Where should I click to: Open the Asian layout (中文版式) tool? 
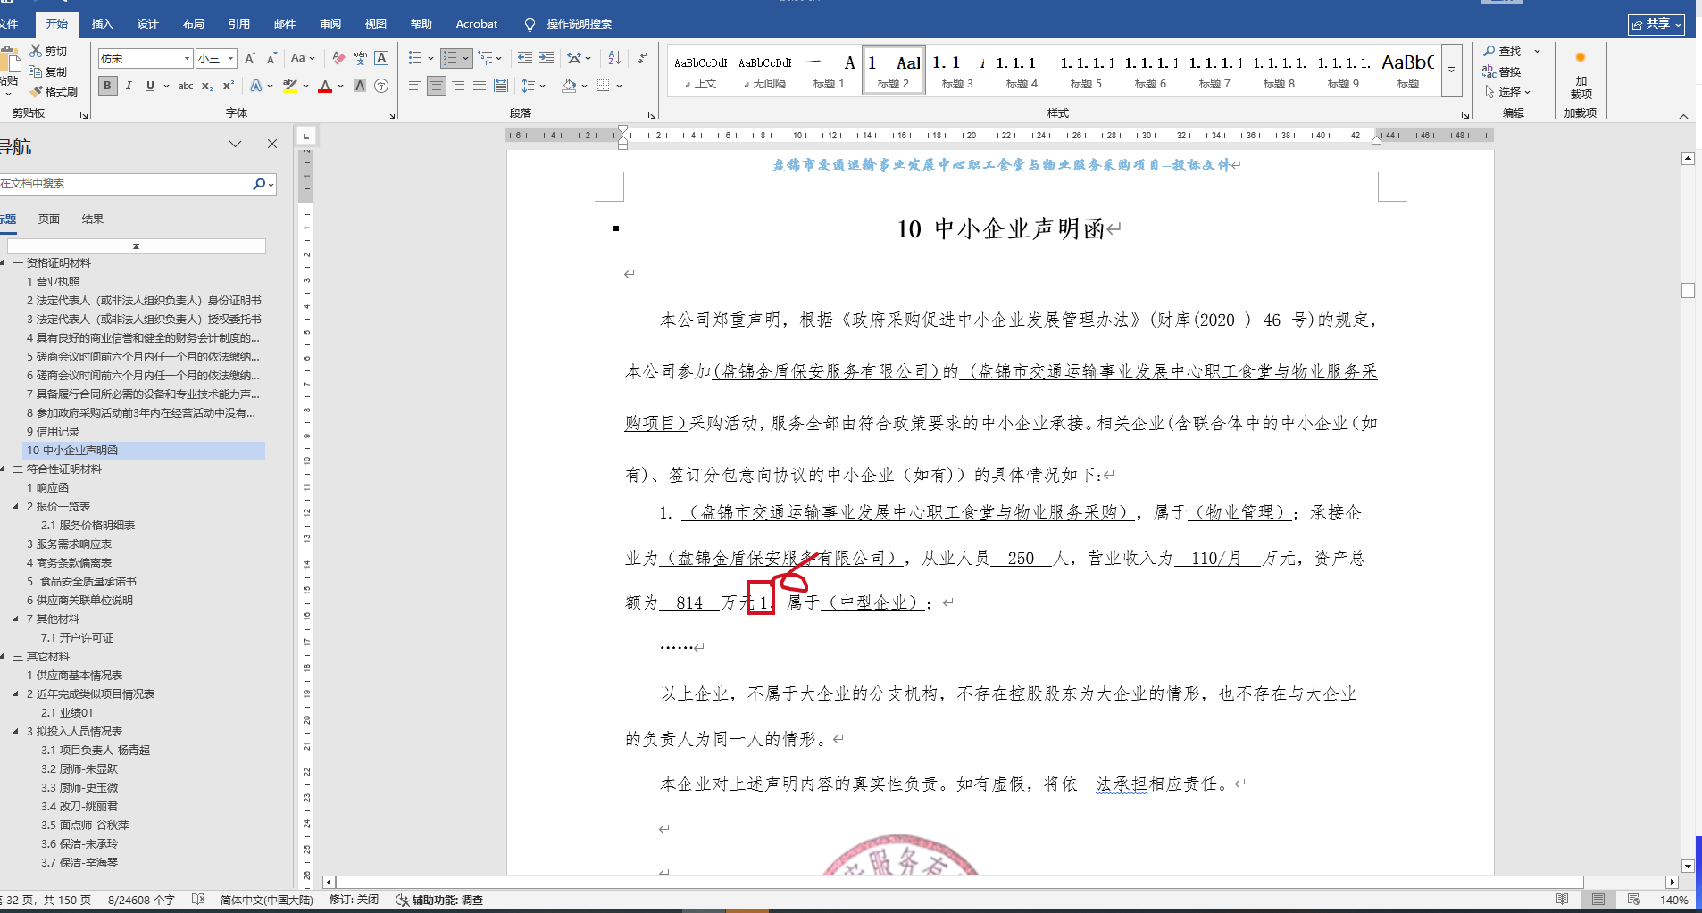[574, 59]
